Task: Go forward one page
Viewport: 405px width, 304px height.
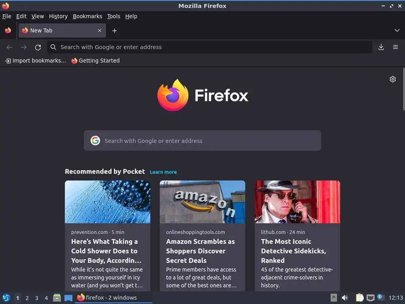Action: 24,47
